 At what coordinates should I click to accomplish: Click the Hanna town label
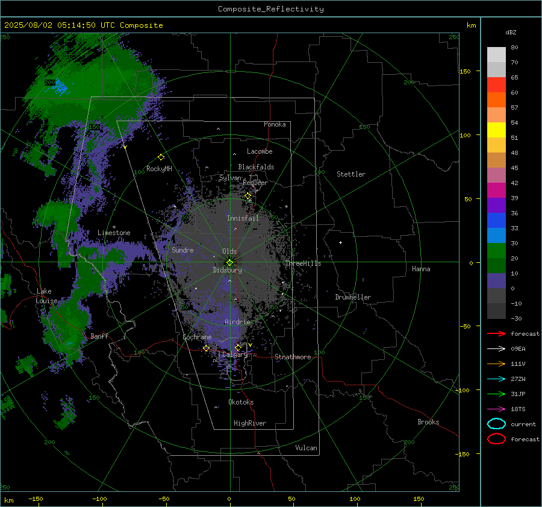(421, 269)
